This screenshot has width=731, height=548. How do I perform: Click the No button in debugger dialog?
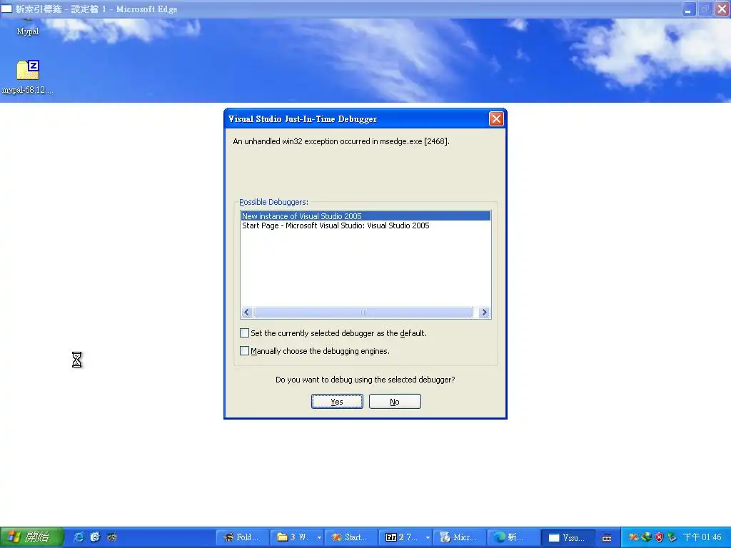point(394,401)
